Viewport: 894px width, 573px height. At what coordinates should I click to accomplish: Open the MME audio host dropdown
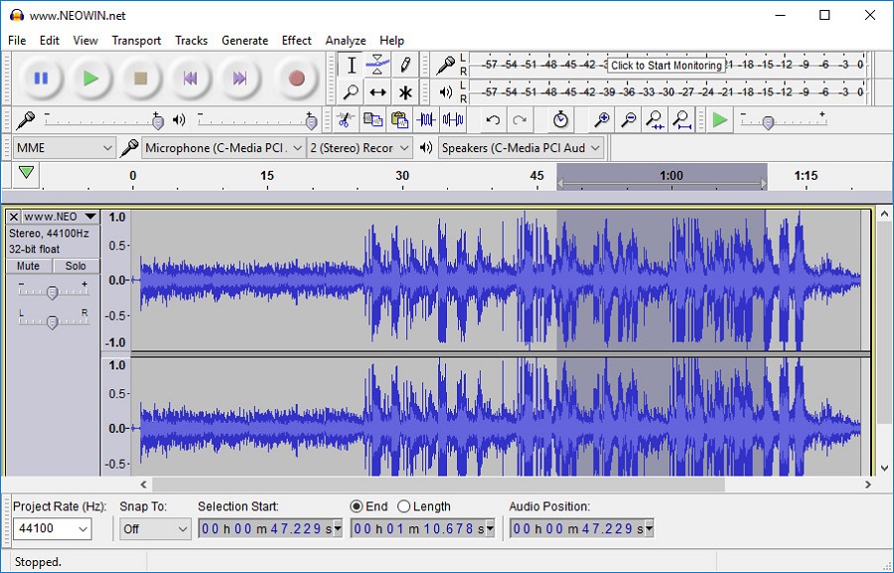[65, 148]
